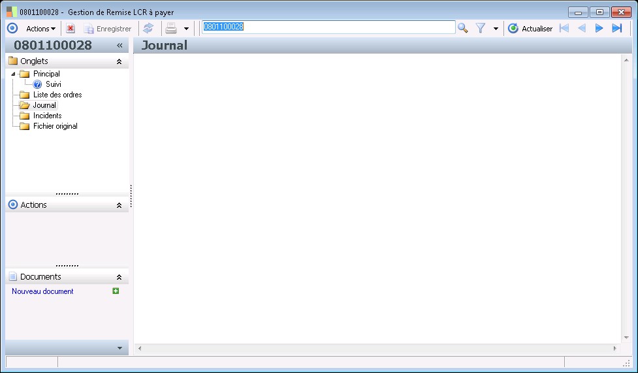Collapse the left sidebar with double chevron
Image resolution: width=638 pixels, height=373 pixels.
pyautogui.click(x=120, y=45)
